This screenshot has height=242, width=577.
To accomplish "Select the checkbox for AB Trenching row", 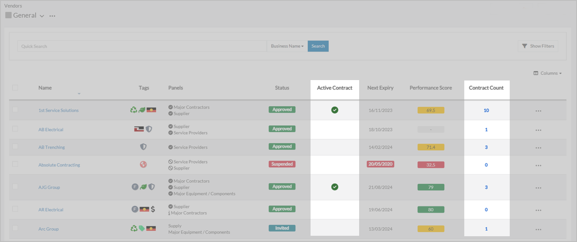I will click(x=15, y=146).
